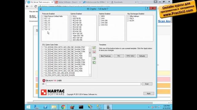The height and width of the screenshot is (110, 197).
Task: Switch to Chrome from the taskbar
Action: pyautogui.click(x=63, y=107)
